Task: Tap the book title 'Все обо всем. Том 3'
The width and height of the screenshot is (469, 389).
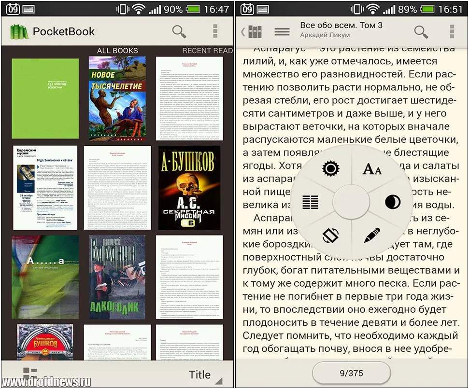Action: (341, 26)
